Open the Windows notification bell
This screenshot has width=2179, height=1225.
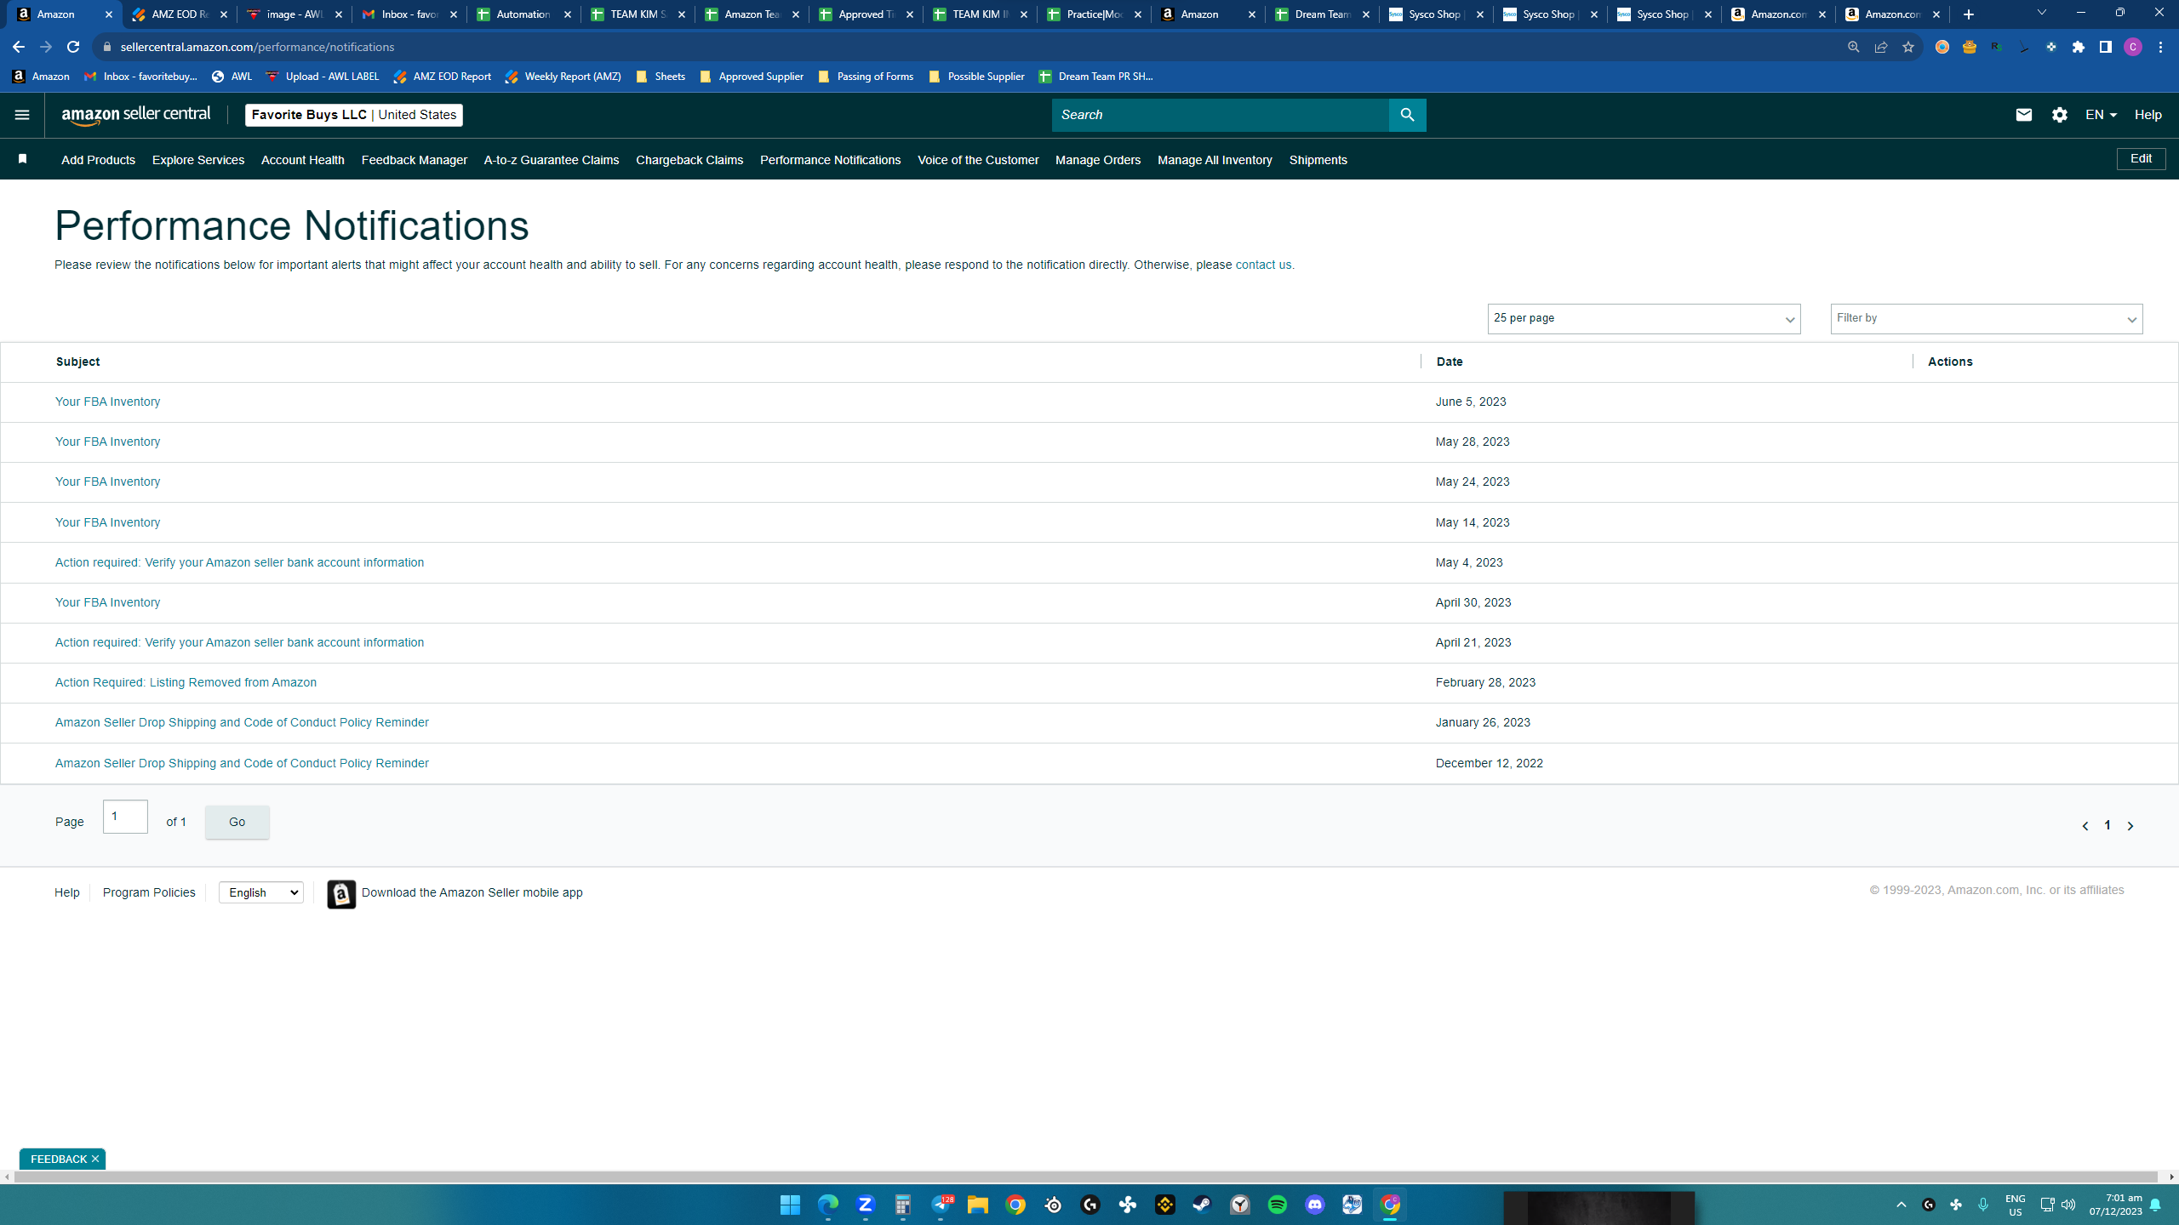point(2154,1205)
